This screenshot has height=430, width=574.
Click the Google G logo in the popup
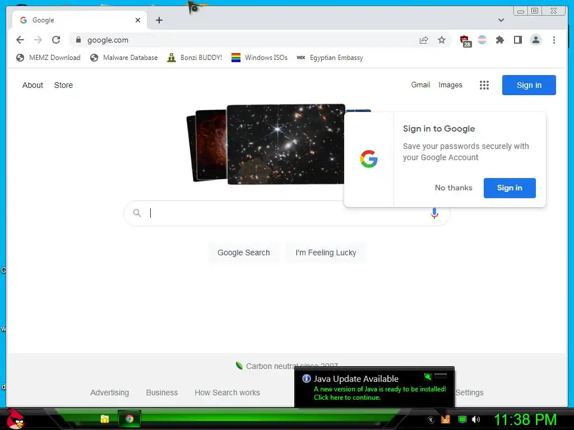pyautogui.click(x=369, y=158)
